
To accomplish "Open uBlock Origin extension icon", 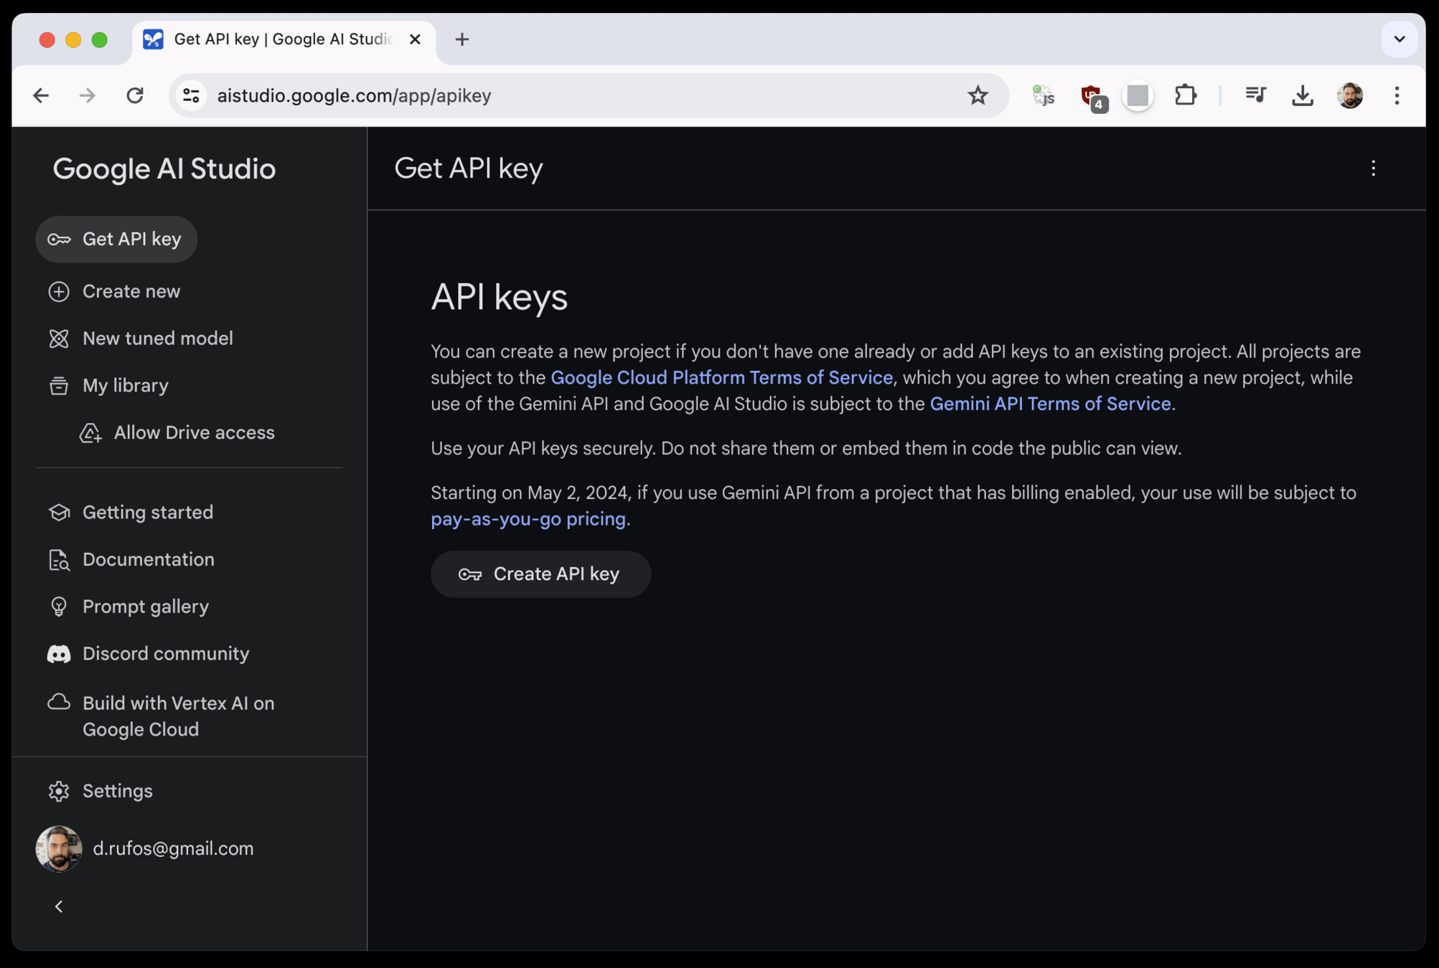I will [x=1092, y=95].
